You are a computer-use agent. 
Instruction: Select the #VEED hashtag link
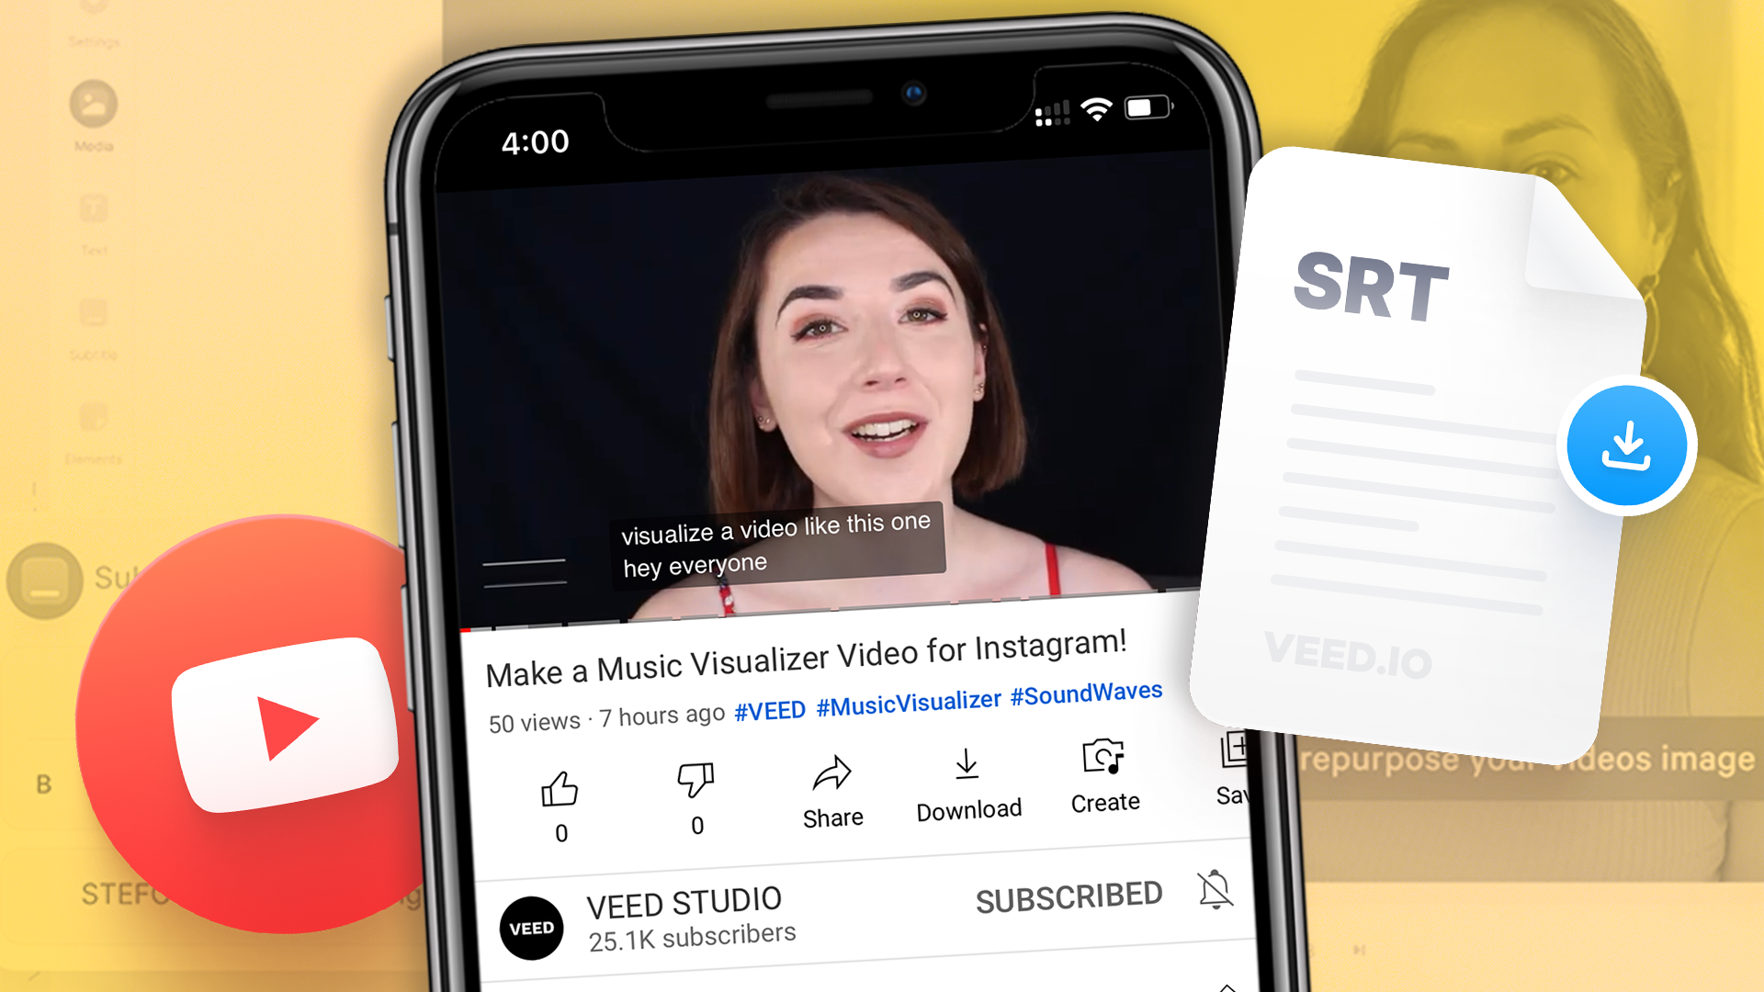pos(768,705)
